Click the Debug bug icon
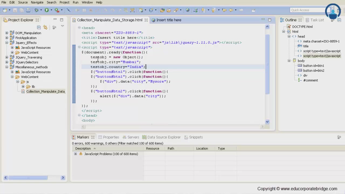345x194 pixels. (x=36, y=10)
